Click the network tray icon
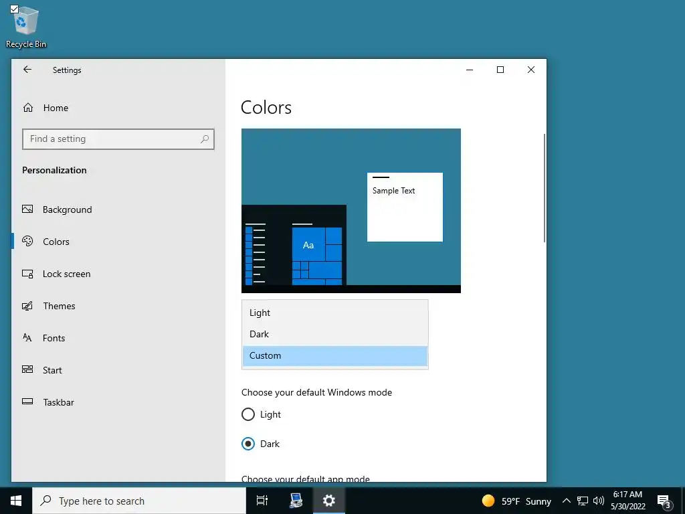Image resolution: width=685 pixels, height=514 pixels. (x=583, y=501)
